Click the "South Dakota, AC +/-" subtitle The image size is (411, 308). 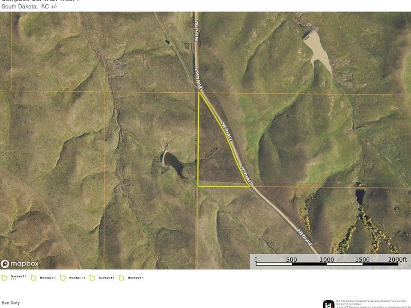click(x=30, y=6)
